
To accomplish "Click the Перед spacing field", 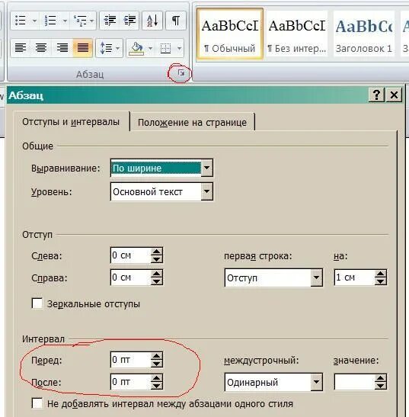I will 130,360.
